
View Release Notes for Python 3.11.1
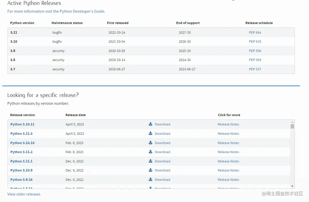[x=228, y=161]
